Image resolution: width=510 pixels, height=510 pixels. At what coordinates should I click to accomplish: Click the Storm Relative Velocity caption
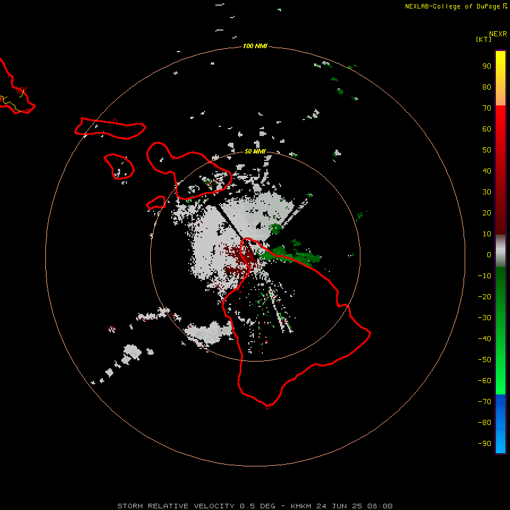pyautogui.click(x=255, y=506)
